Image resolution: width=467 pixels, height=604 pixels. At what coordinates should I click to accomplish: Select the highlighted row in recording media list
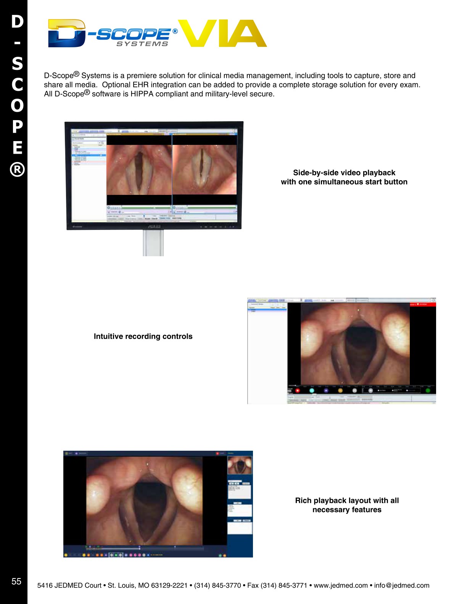point(267,309)
